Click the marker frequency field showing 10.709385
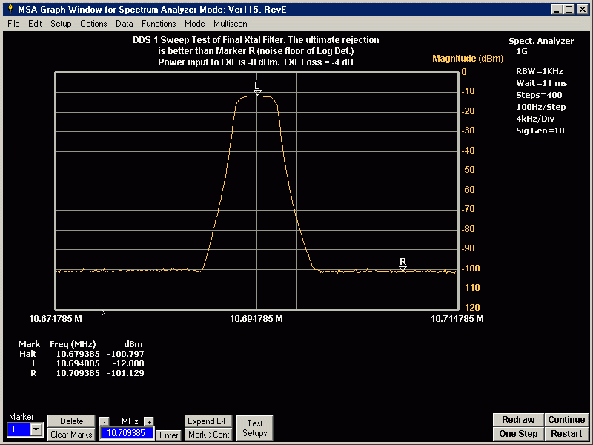Image resolution: width=593 pixels, height=445 pixels. click(x=127, y=433)
